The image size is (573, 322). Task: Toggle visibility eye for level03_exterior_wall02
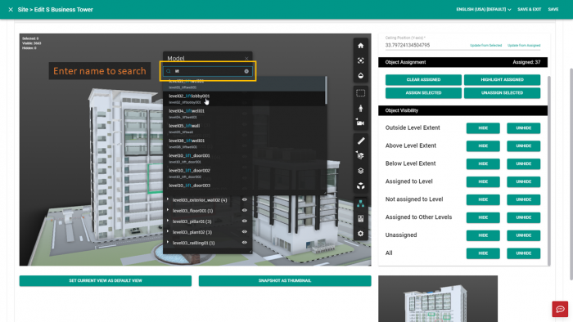click(245, 199)
